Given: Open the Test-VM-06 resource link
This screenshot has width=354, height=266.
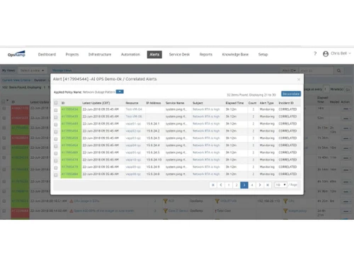Looking at the screenshot, I should [x=134, y=116].
